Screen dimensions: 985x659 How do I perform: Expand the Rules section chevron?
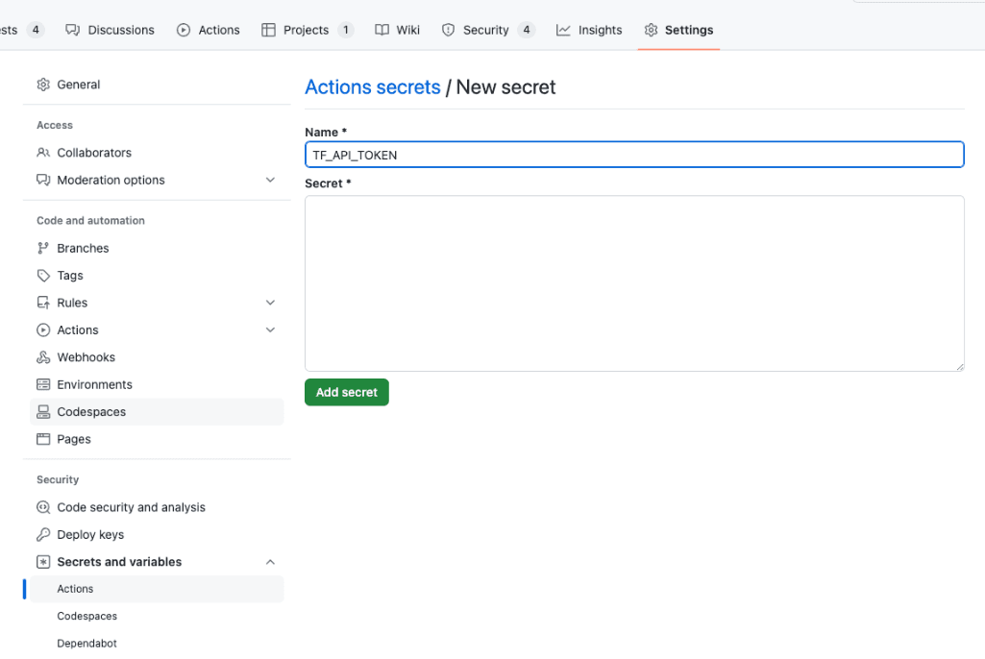(x=270, y=303)
